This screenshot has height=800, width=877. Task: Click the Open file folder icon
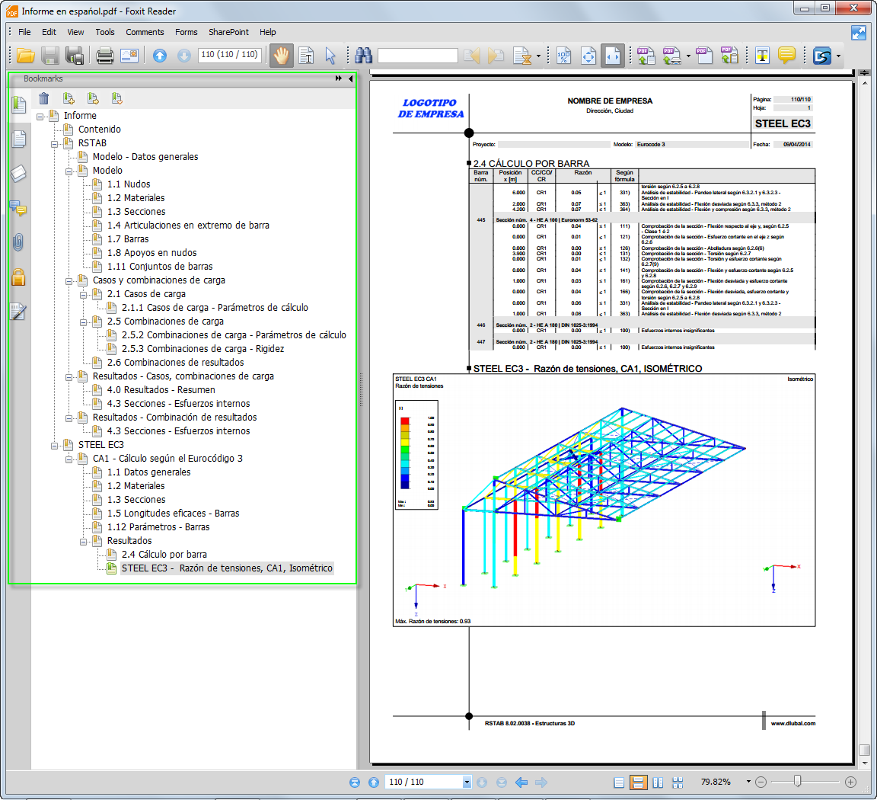25,56
